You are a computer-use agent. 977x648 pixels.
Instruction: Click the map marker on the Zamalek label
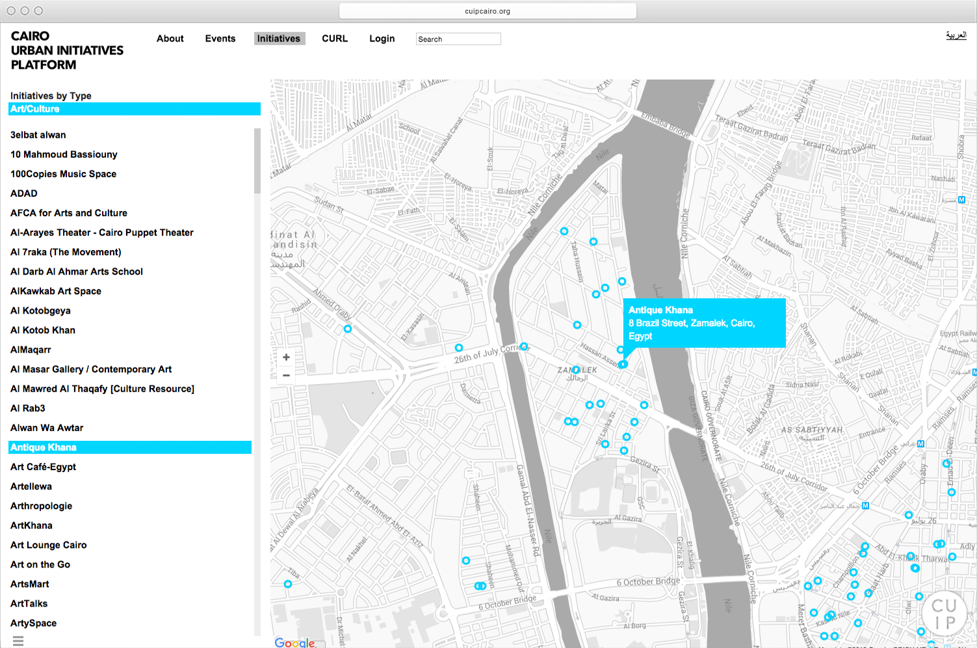coord(576,370)
